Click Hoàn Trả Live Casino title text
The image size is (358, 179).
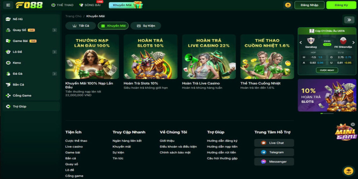point(200,83)
